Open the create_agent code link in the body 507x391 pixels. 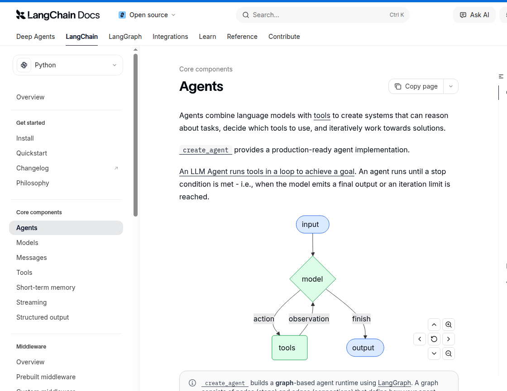[206, 150]
